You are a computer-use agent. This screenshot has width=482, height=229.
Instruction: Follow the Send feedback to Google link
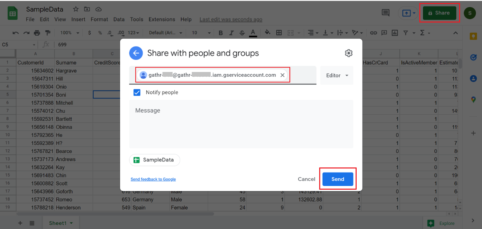click(x=153, y=179)
